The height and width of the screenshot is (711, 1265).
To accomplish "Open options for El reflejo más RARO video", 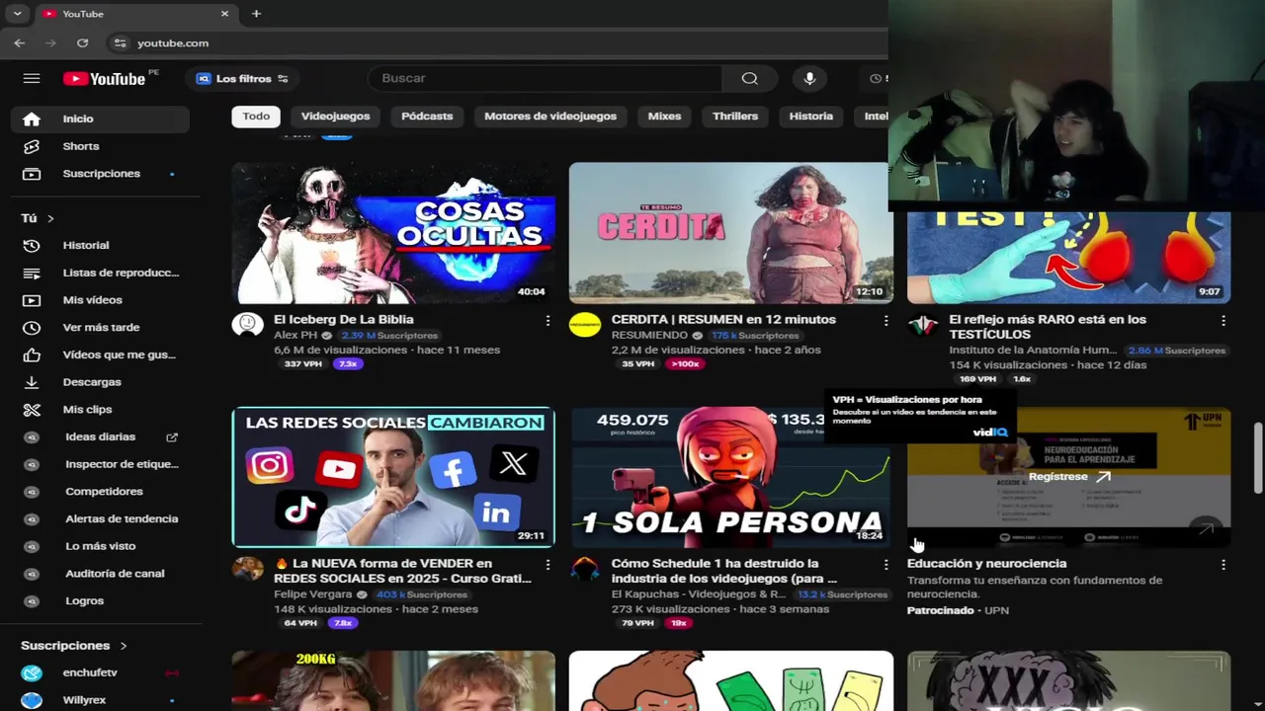I will (x=1223, y=321).
